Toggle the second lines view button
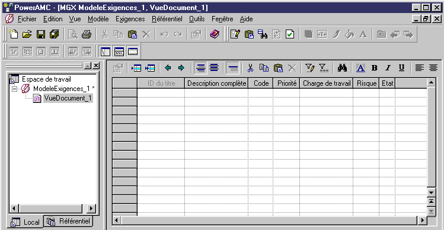This screenshot has height=230, width=444. pyautogui.click(x=215, y=68)
